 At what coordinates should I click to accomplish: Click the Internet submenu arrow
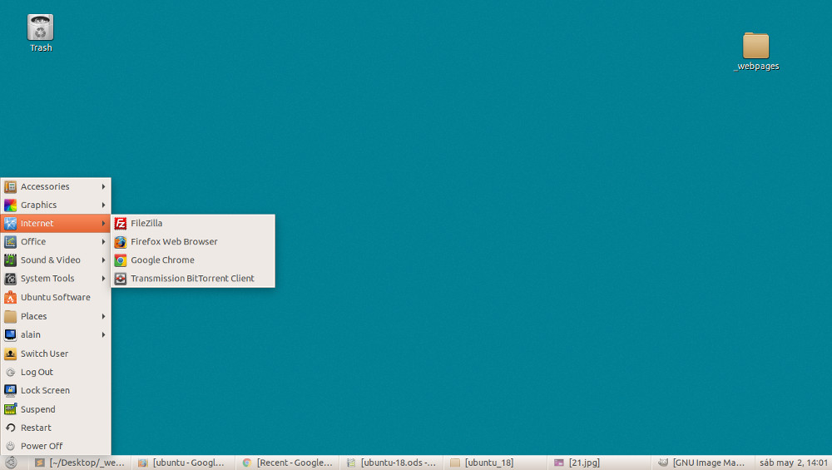[103, 223]
